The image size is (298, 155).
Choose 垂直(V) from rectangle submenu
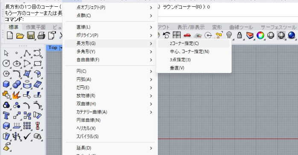coord(194,68)
